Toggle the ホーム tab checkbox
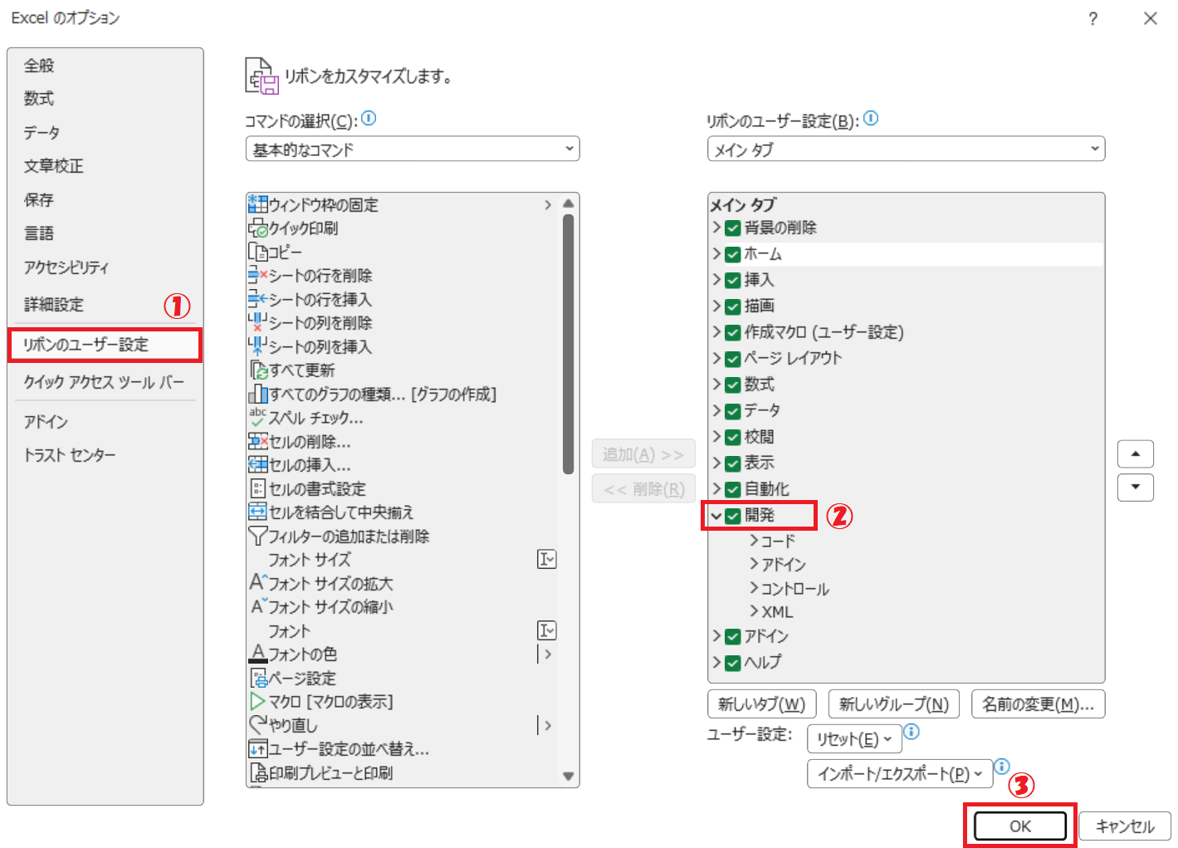Screen dimensions: 1178x848 tap(732, 254)
